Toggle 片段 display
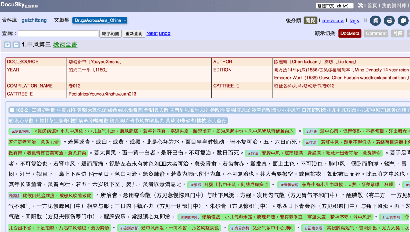Screen dimensions: 410x232 pos(397,34)
